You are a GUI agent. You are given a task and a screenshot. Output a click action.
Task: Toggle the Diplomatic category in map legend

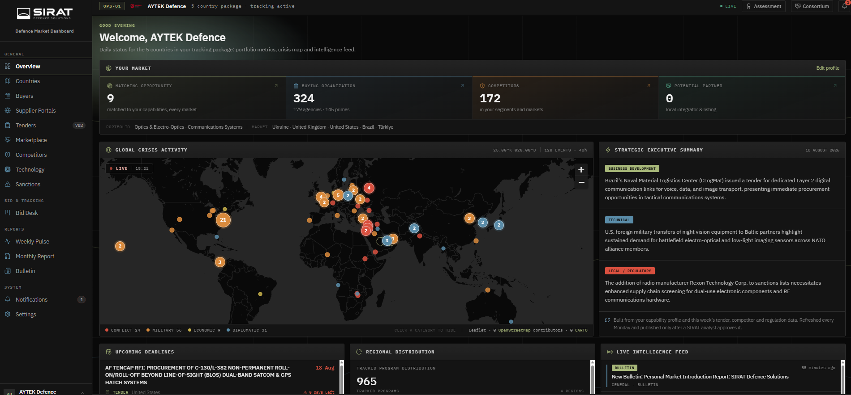(247, 330)
